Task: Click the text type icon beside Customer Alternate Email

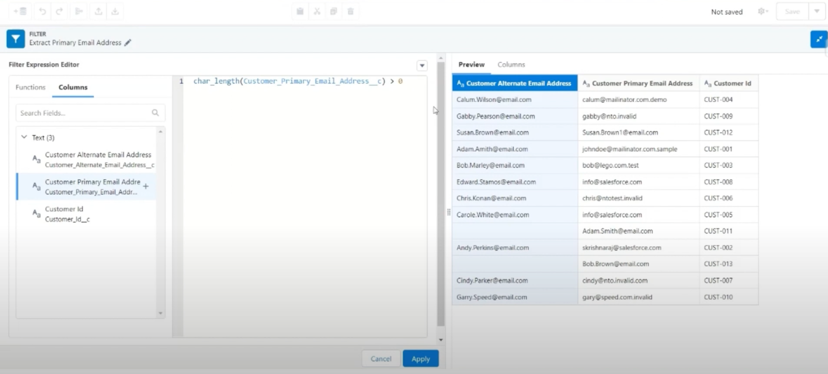Action: click(36, 159)
